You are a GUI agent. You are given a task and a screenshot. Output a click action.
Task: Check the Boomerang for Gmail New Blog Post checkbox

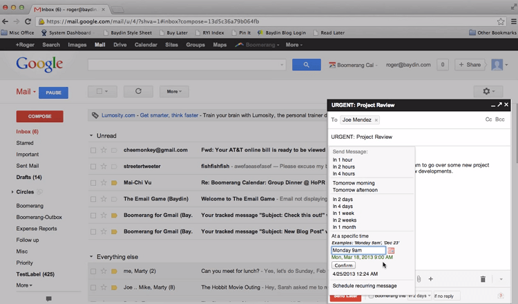pyautogui.click(x=93, y=232)
